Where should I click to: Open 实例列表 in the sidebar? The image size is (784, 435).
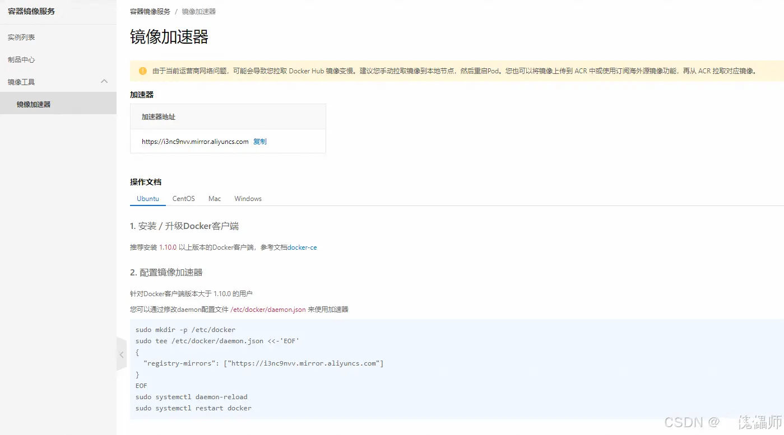pos(21,37)
